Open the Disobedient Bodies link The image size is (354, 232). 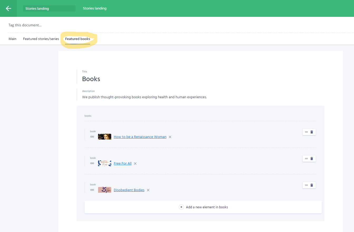[129, 190]
